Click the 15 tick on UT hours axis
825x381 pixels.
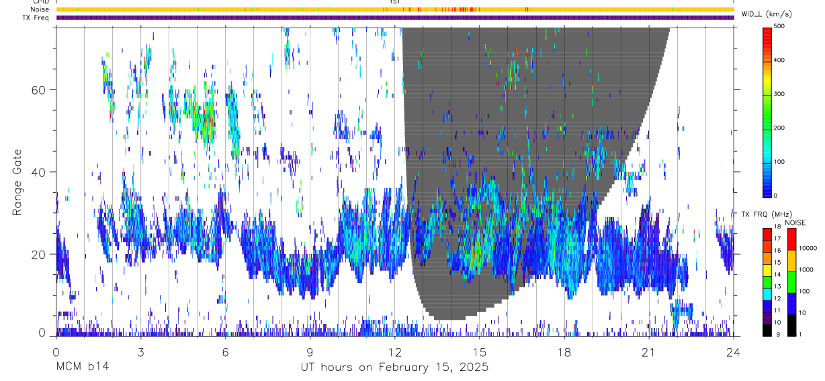[480, 351]
